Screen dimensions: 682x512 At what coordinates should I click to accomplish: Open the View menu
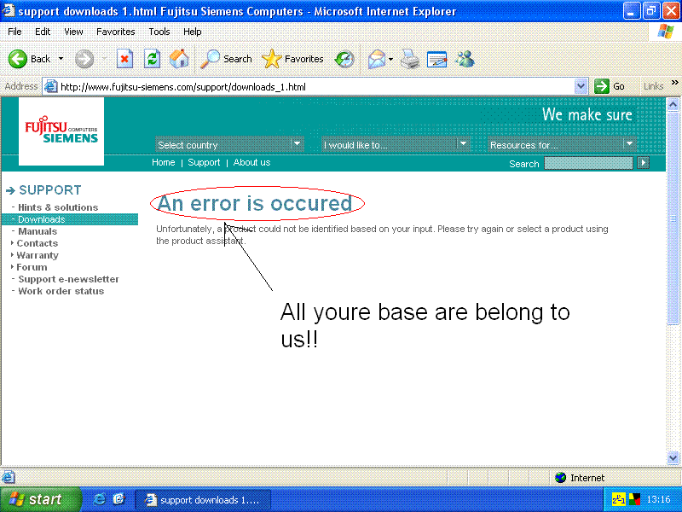pyautogui.click(x=73, y=32)
